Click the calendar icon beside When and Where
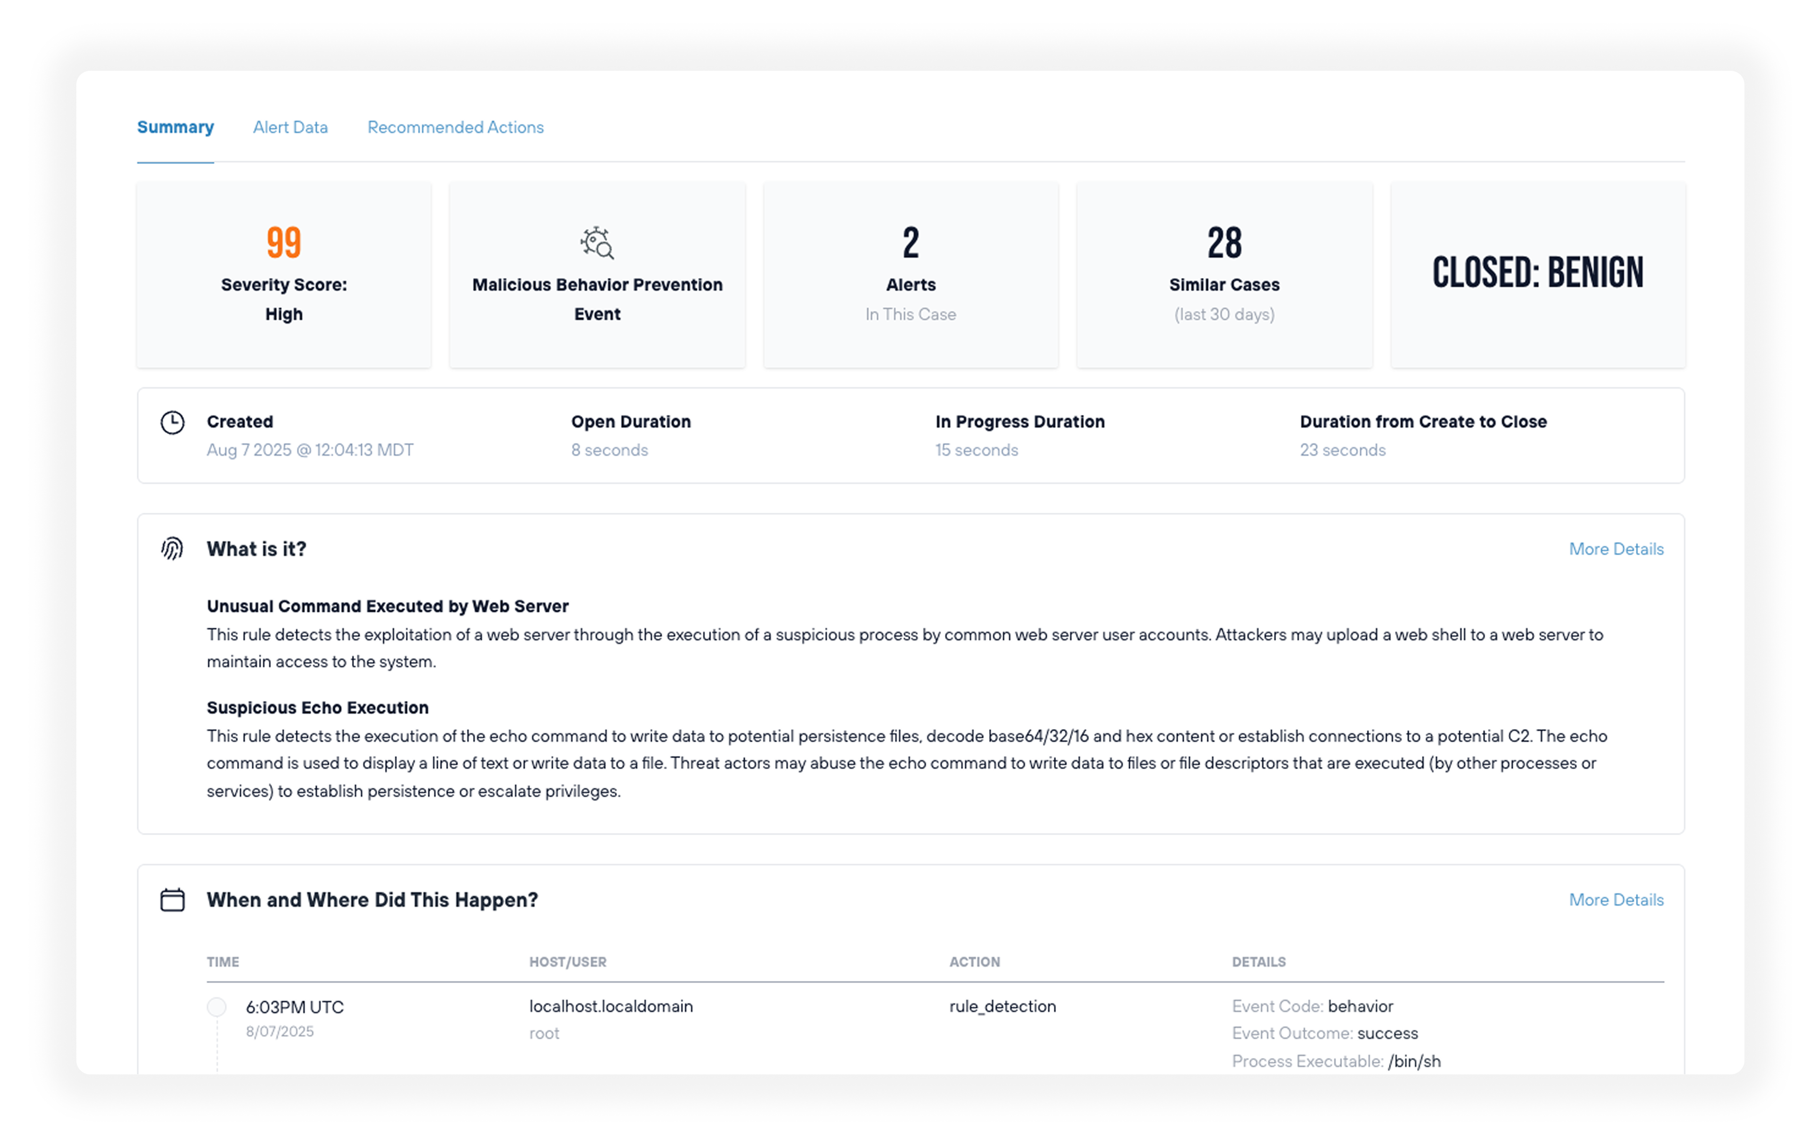 [x=172, y=899]
